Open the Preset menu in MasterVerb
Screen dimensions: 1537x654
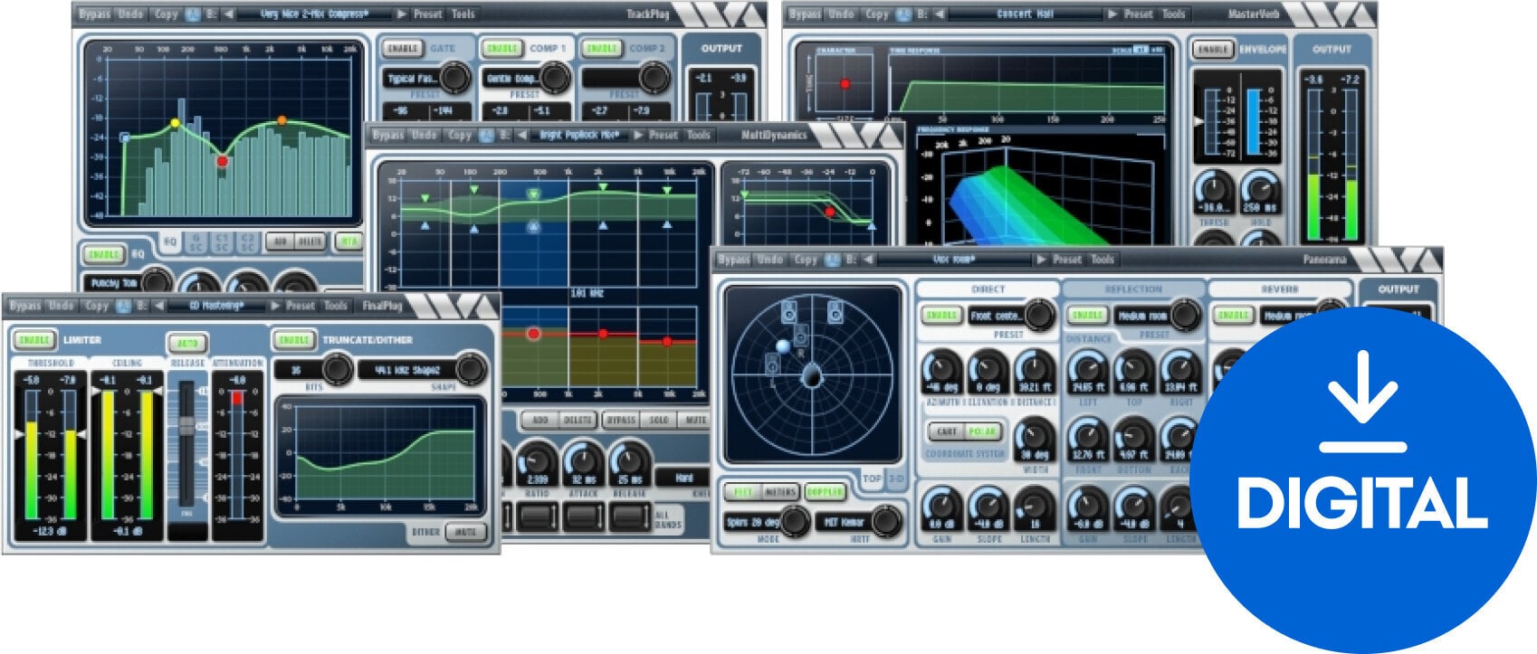(x=1139, y=14)
